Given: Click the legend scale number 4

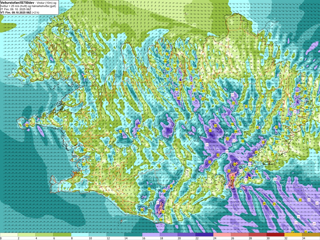Looking at the screenshot, I should pos(36,238).
